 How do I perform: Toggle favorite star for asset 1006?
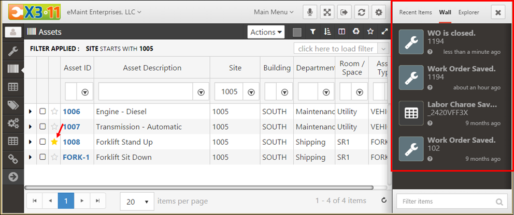54,112
